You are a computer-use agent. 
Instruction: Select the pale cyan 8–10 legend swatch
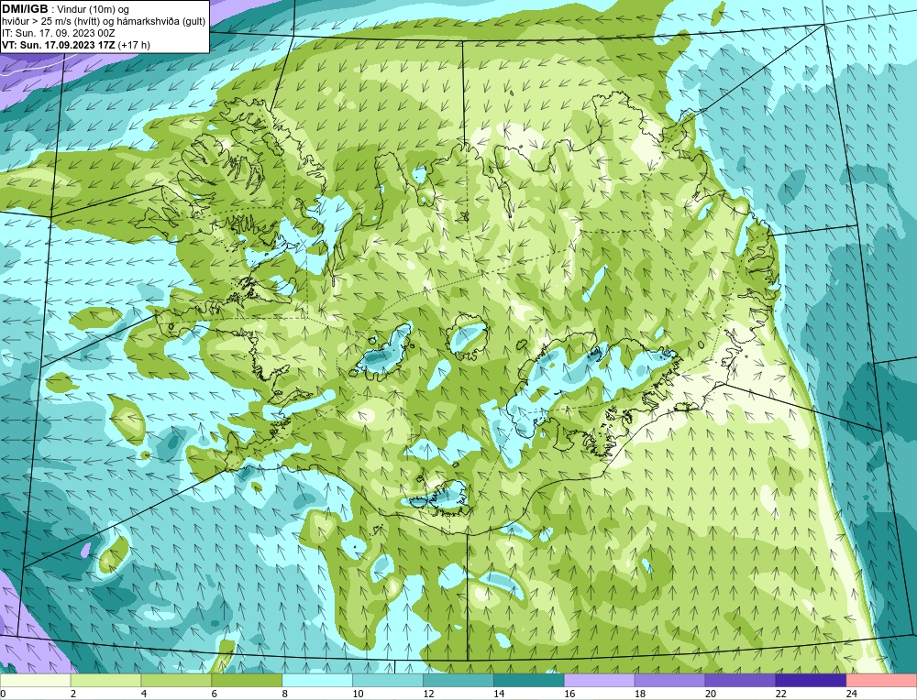317,681
